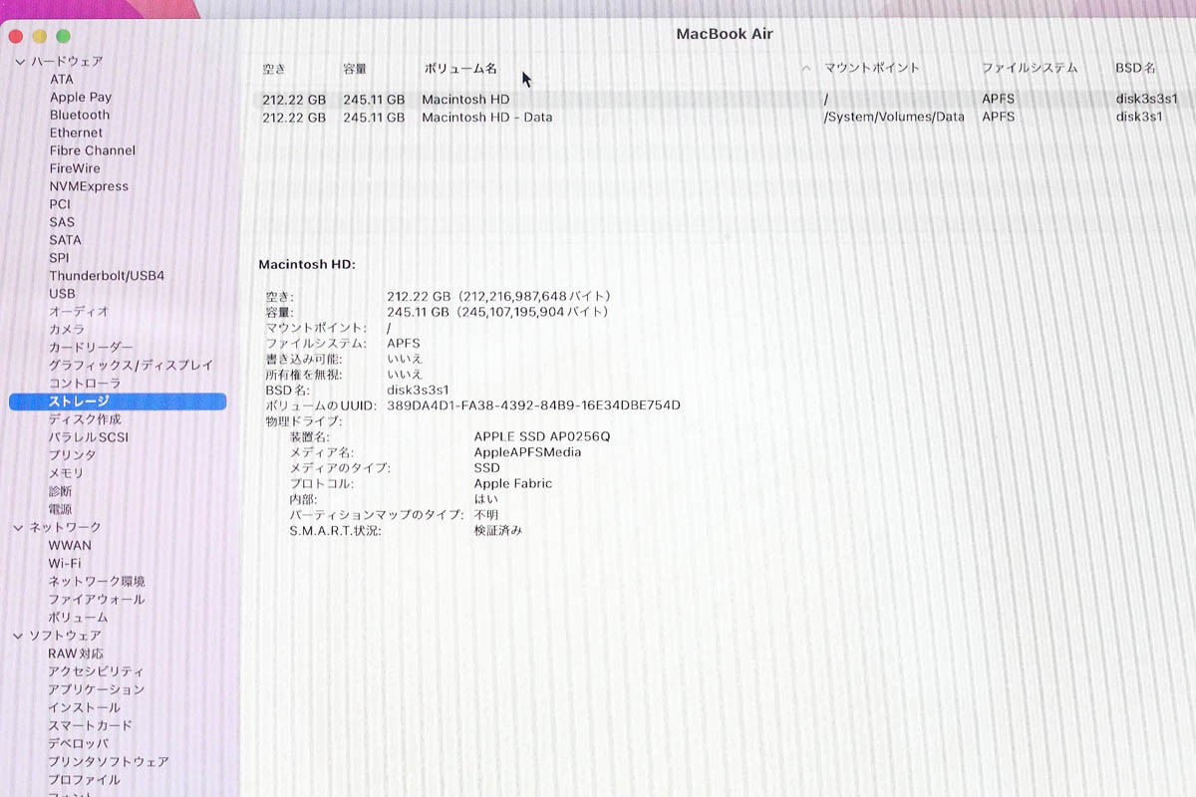Click the yellow minimize window button

(x=39, y=36)
